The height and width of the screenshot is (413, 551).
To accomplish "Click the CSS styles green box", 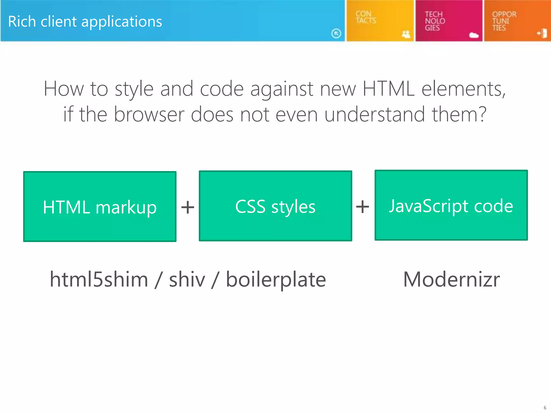I will (275, 206).
